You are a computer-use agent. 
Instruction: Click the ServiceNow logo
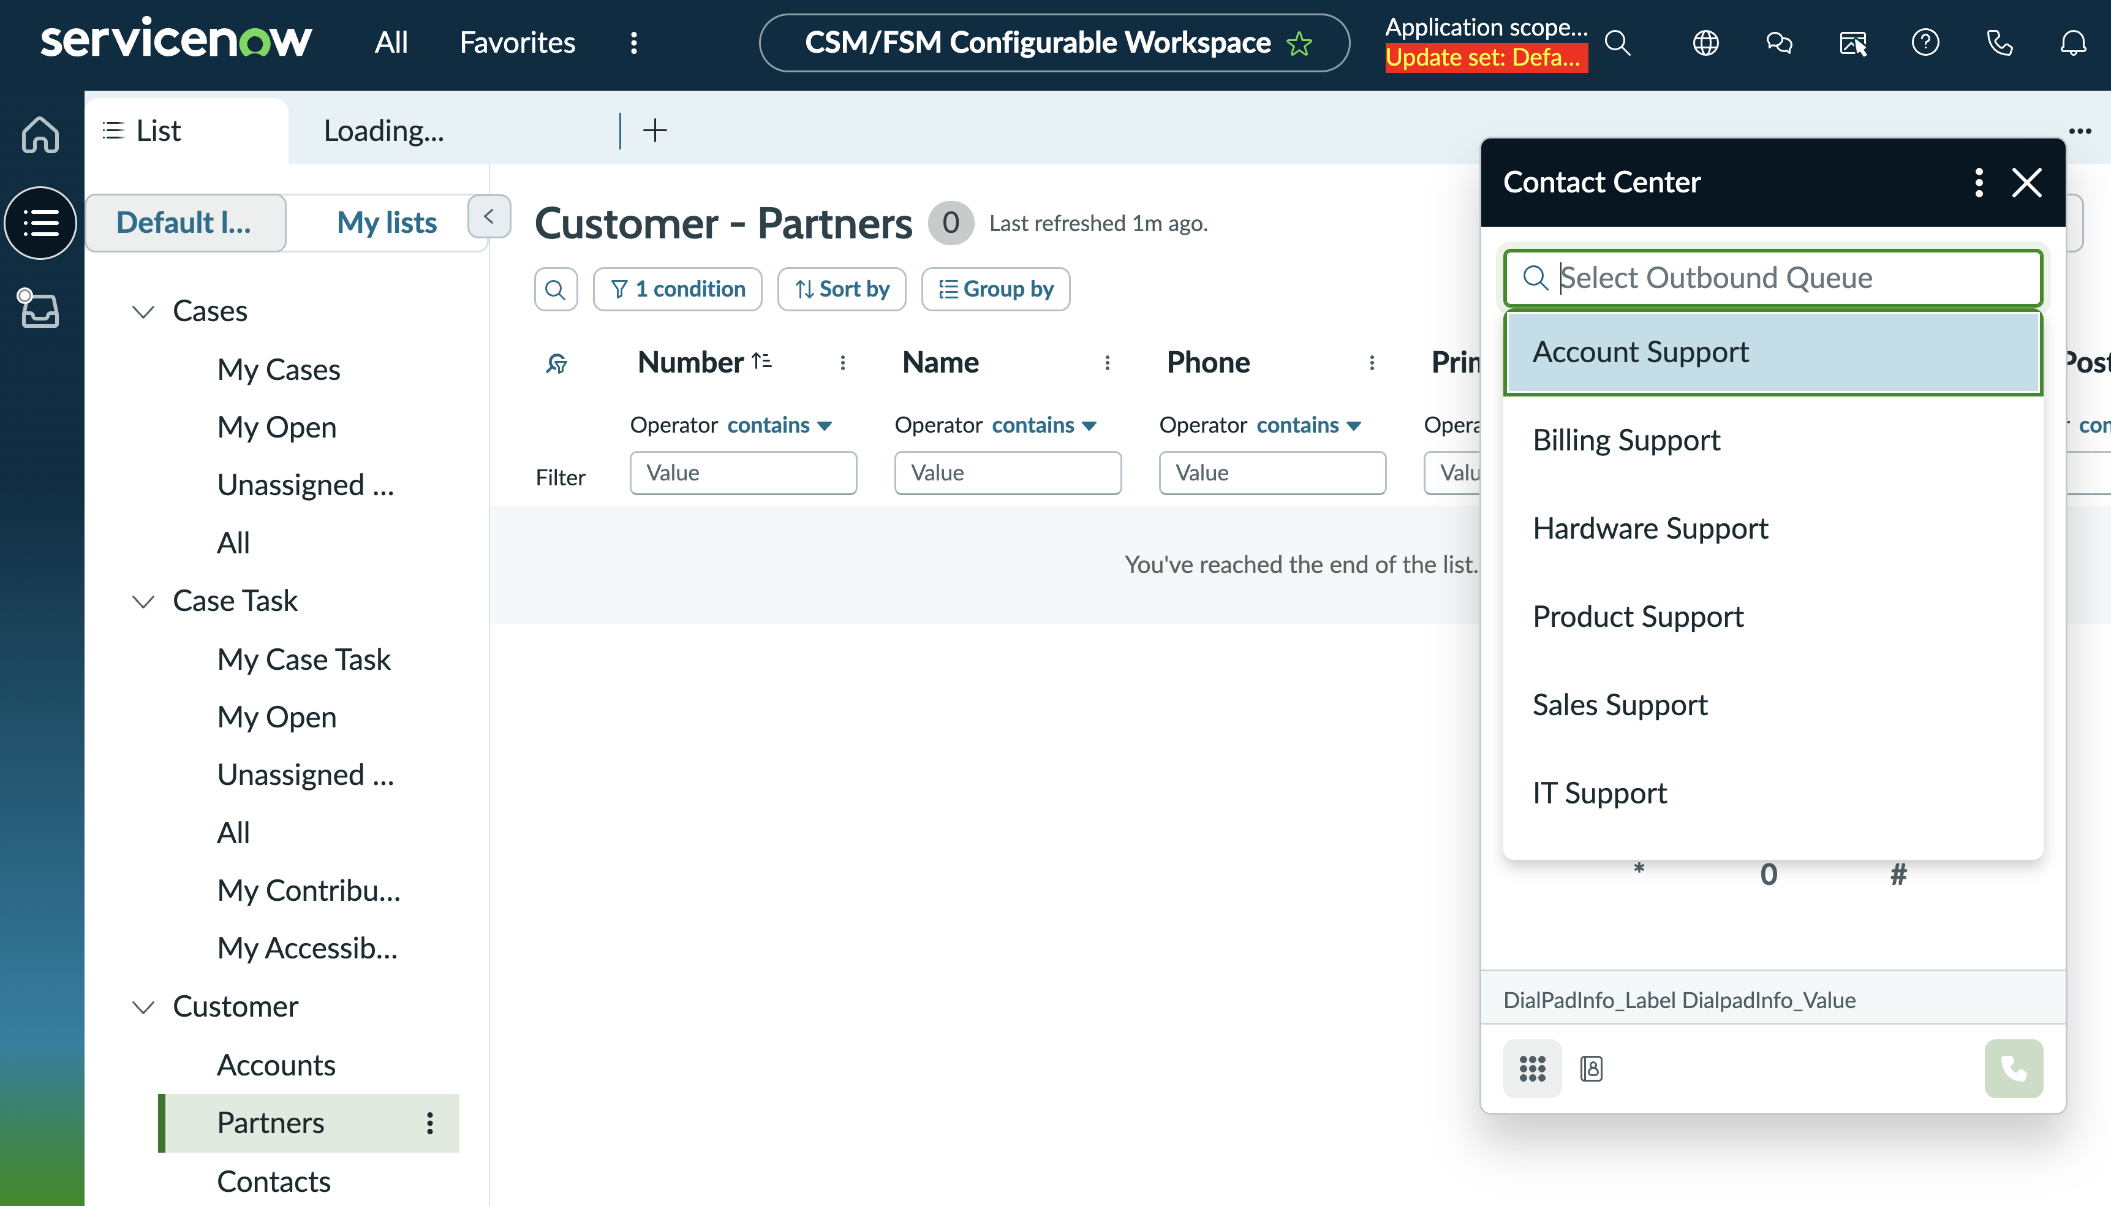175,39
